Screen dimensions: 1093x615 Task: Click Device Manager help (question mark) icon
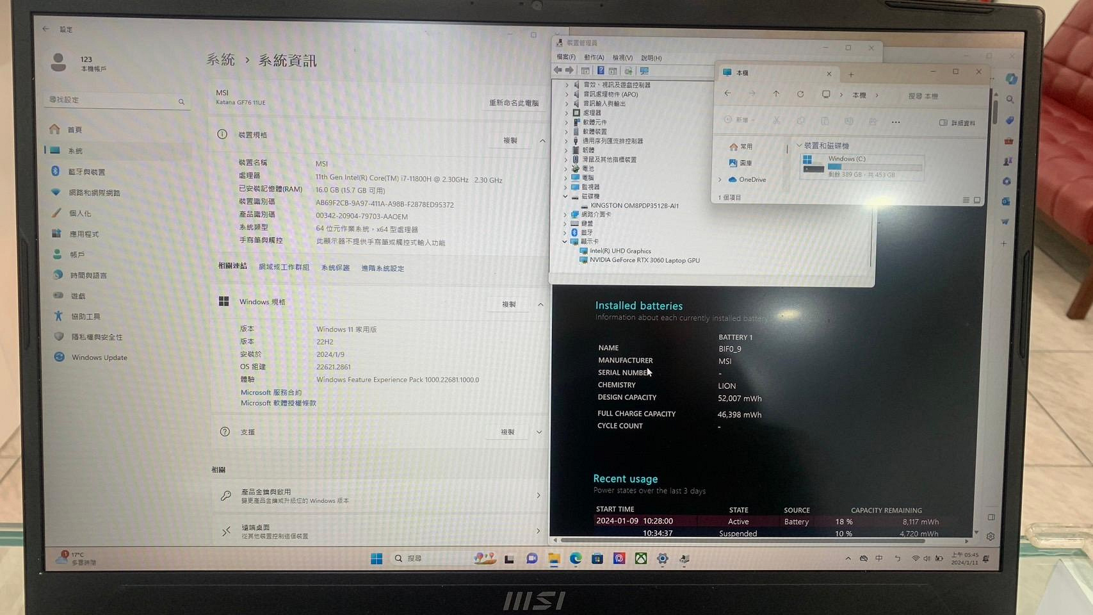click(x=601, y=70)
